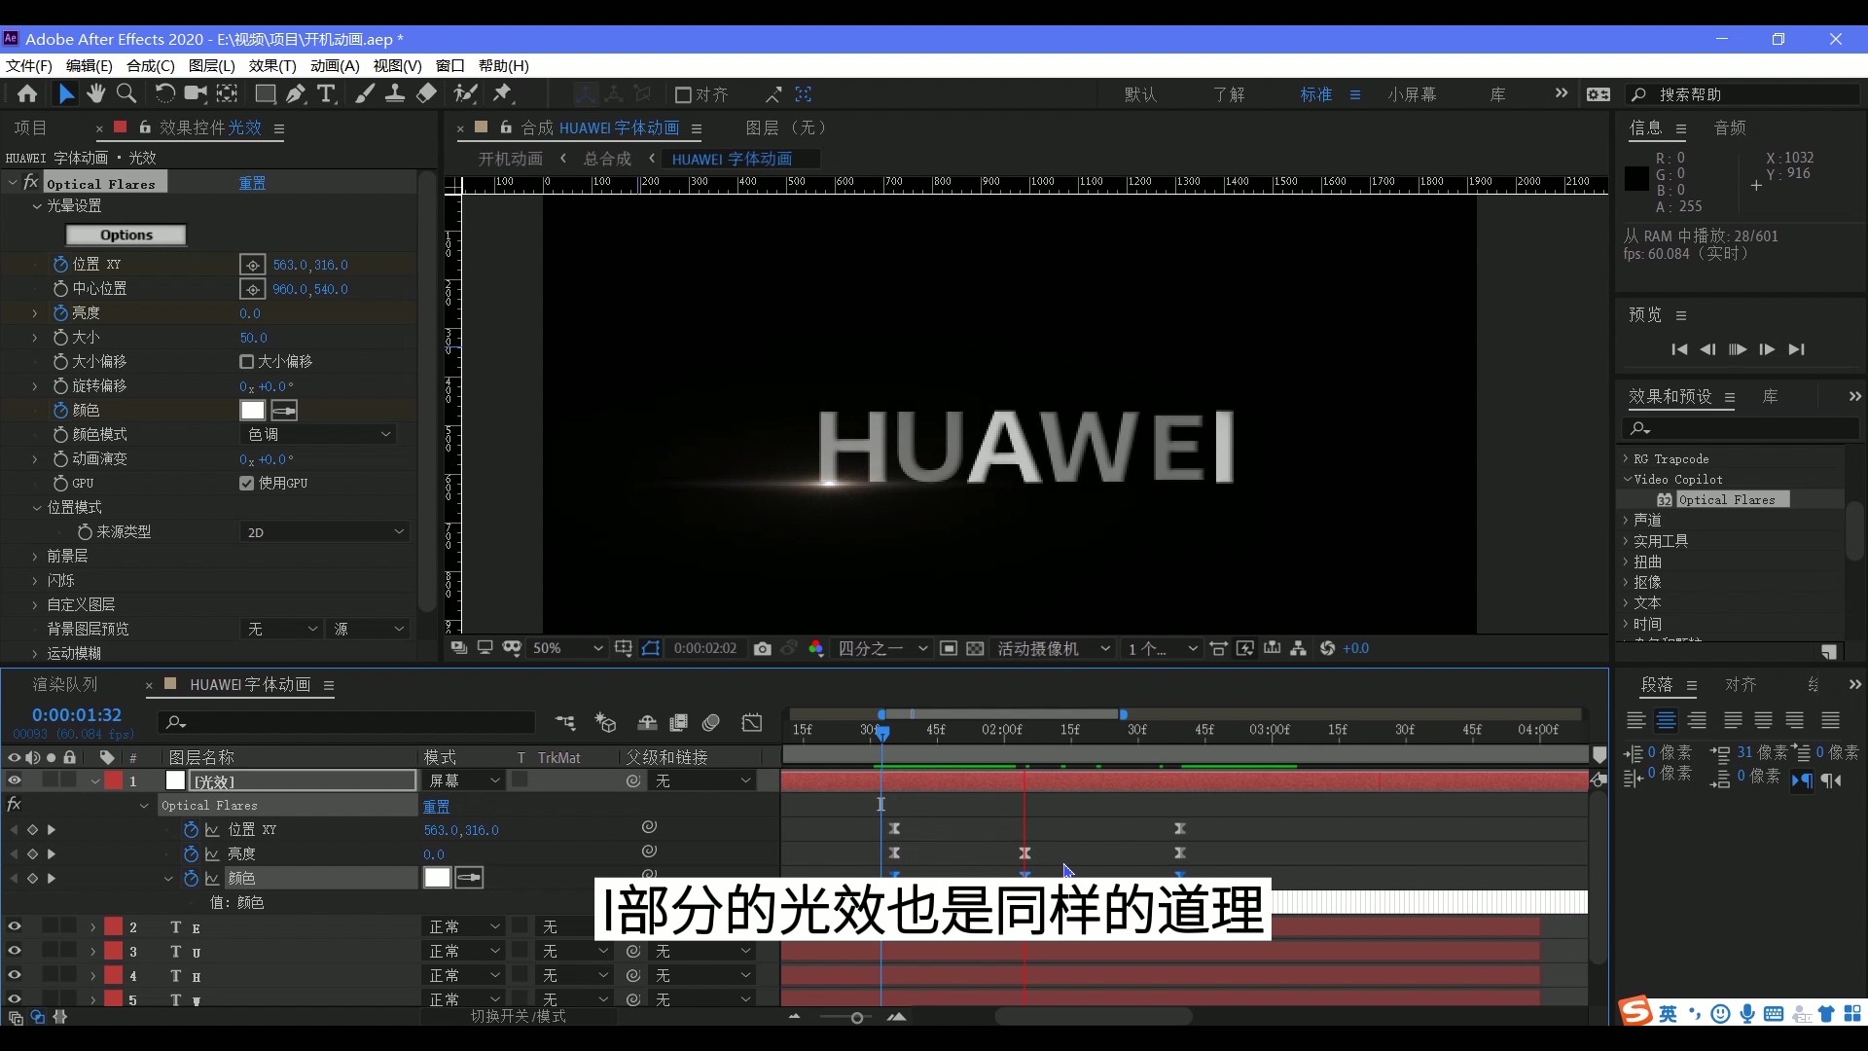
Task: Switch to the 音频 panel tab
Action: point(1729,127)
